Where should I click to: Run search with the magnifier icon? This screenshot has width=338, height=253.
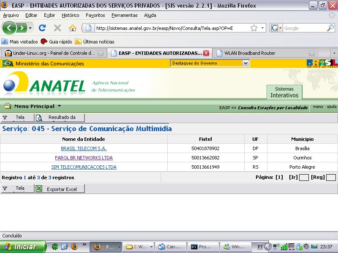(x=330, y=28)
